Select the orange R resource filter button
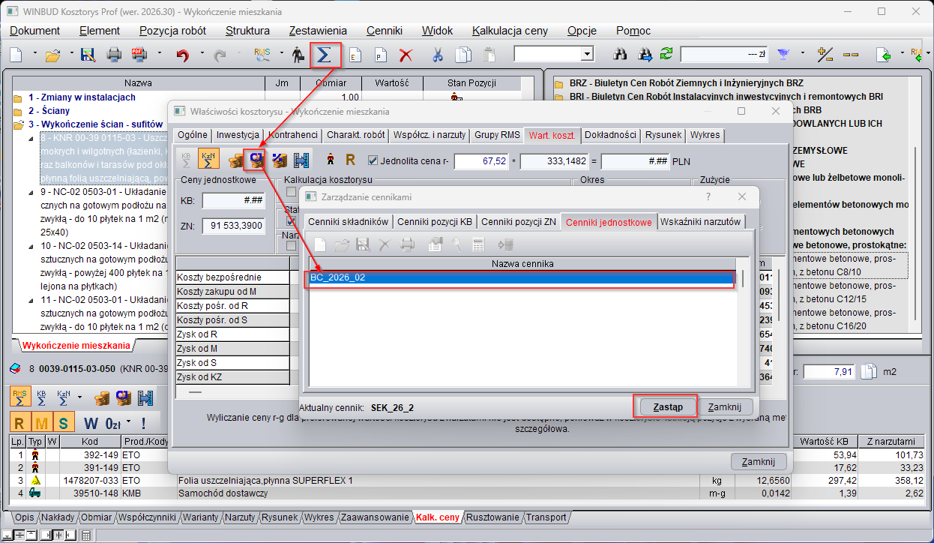Screen dimensions: 934x543 click(x=19, y=423)
